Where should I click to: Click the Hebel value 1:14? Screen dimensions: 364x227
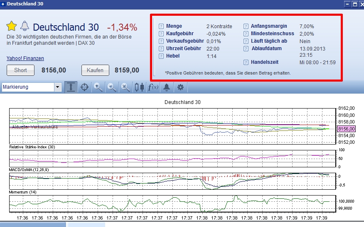click(x=212, y=56)
